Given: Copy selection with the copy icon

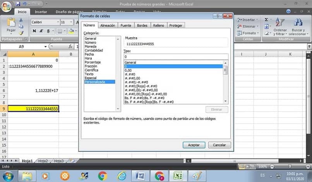Looking at the screenshot, I should (x=21, y=26).
